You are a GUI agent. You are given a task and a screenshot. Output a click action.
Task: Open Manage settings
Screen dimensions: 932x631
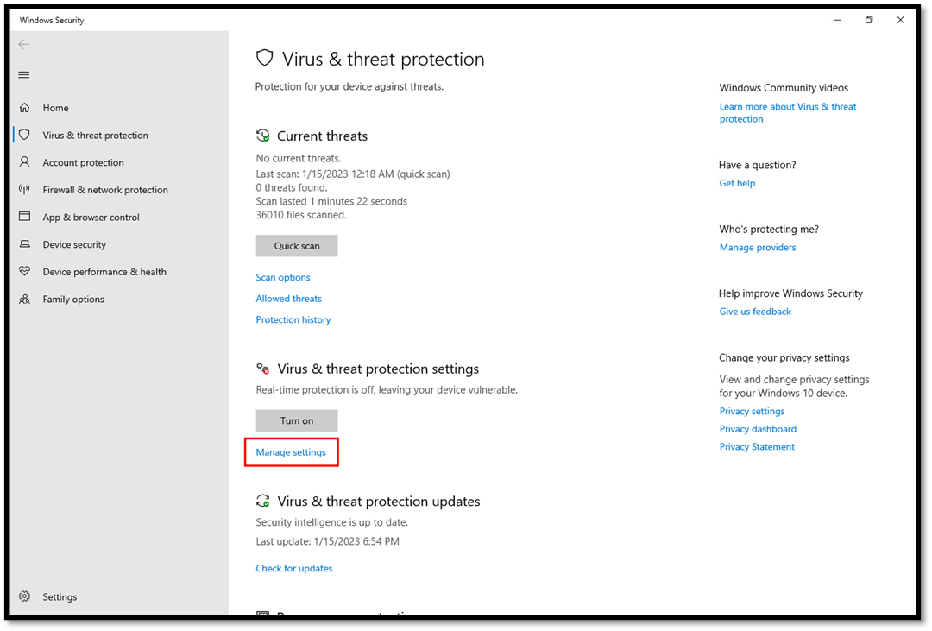pyautogui.click(x=291, y=451)
